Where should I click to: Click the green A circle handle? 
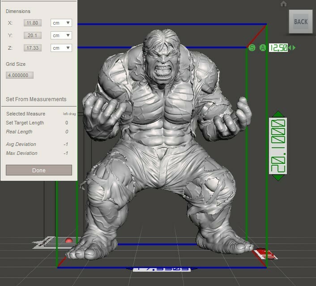point(263,48)
